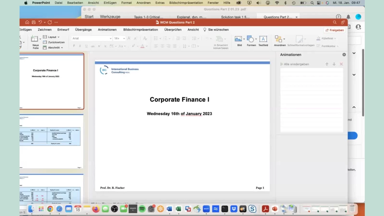Open the Abschnitt section dropdown
Image resolution: width=384 pixels, height=216 pixels.
tap(54, 48)
